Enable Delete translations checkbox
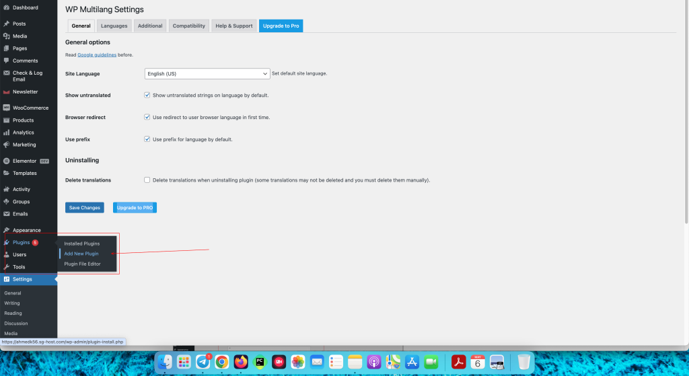Screen dimensions: 689x376 click(x=147, y=180)
